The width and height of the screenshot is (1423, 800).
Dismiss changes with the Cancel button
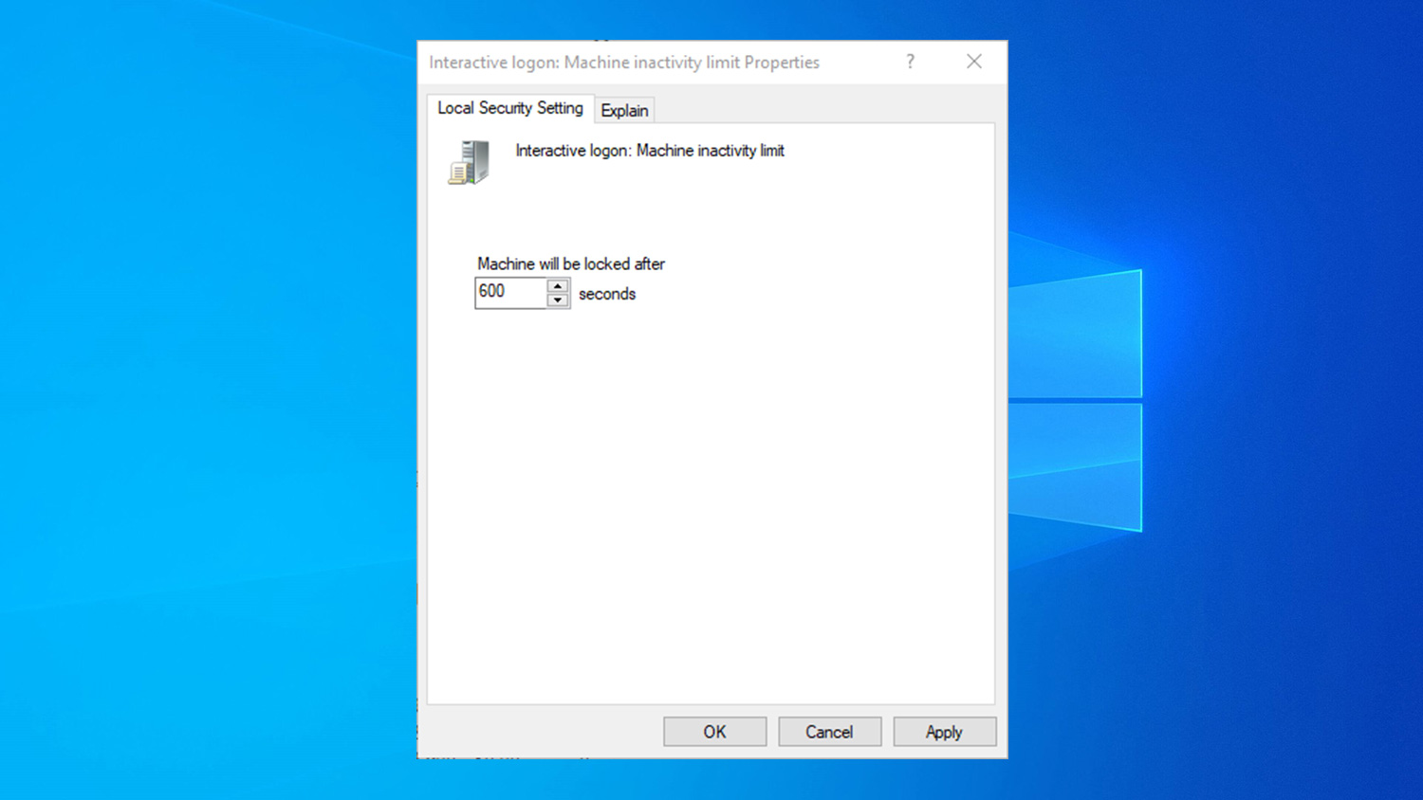tap(829, 731)
